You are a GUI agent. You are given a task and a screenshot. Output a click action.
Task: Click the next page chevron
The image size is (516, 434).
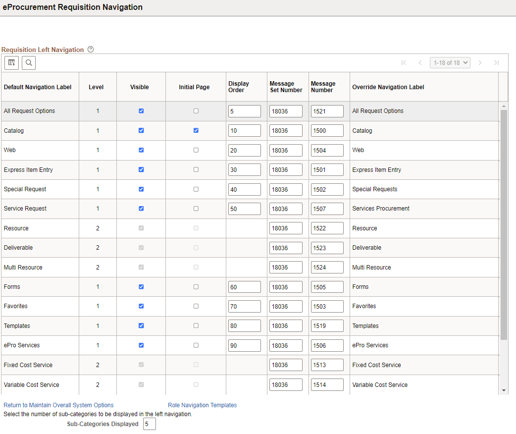[480, 62]
